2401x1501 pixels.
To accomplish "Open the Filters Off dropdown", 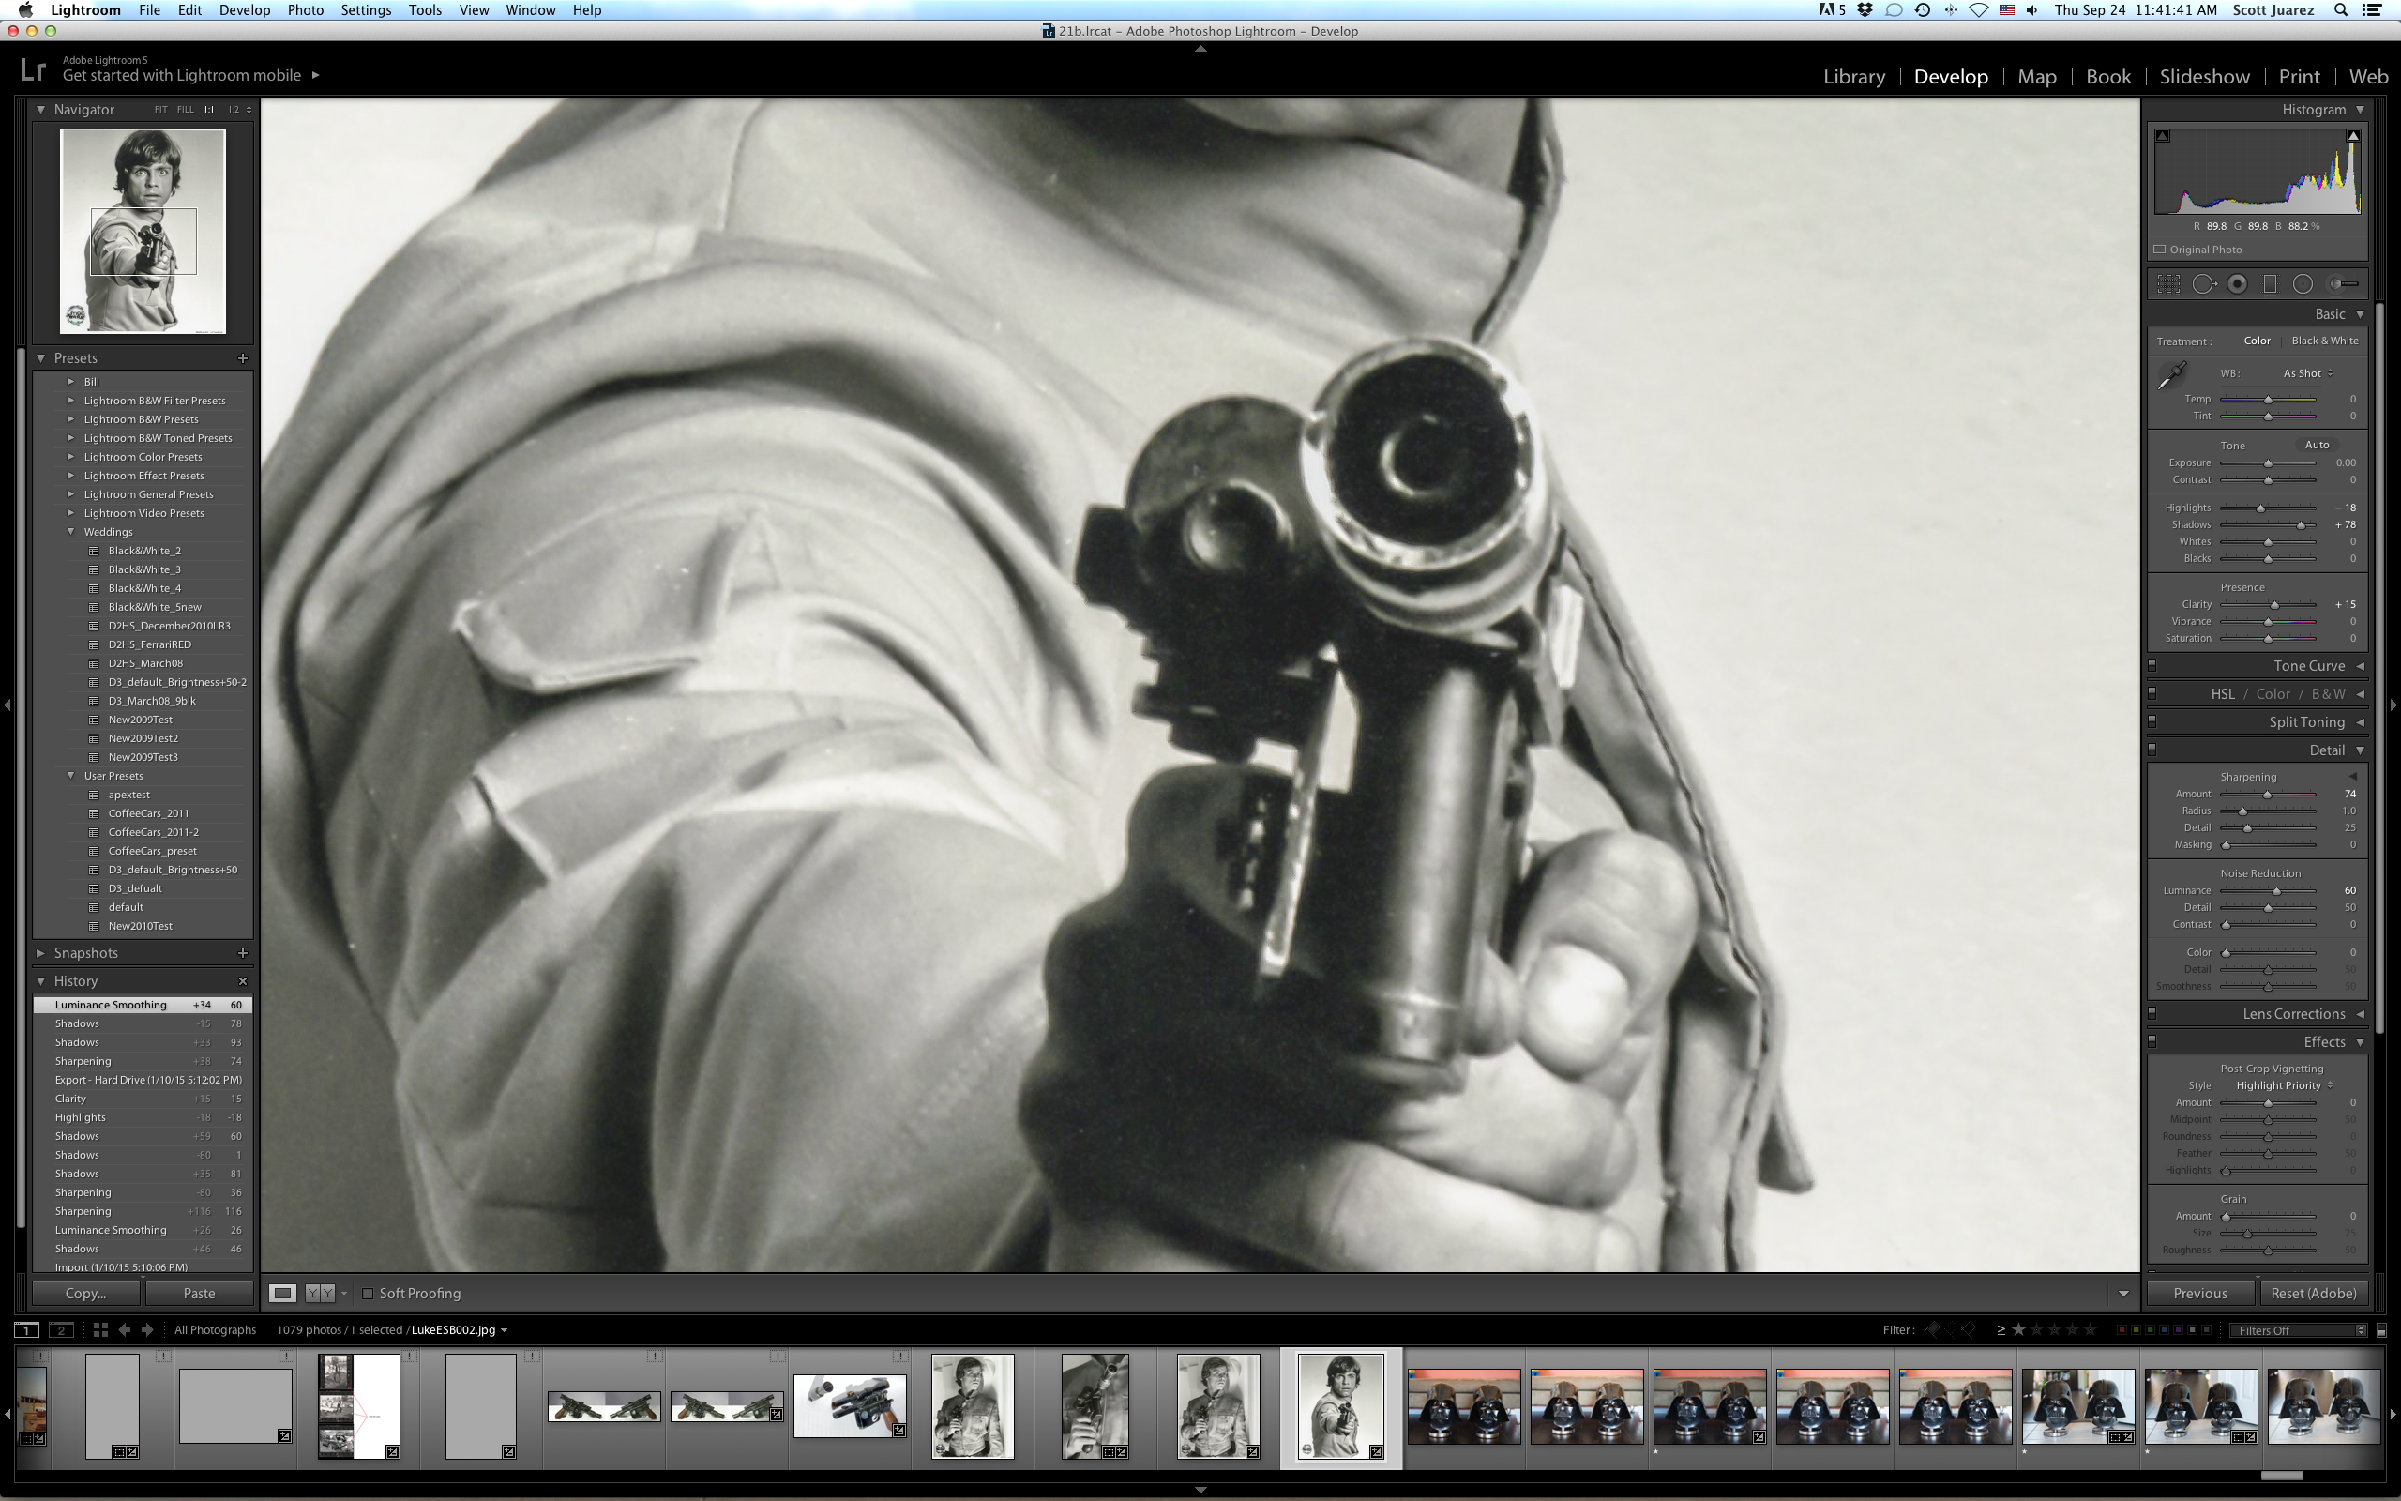I will click(2298, 1330).
